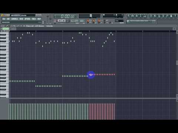The height and width of the screenshot is (133, 178).
Task: Click the circular arrow shortcut icon
Action: tap(151, 16)
